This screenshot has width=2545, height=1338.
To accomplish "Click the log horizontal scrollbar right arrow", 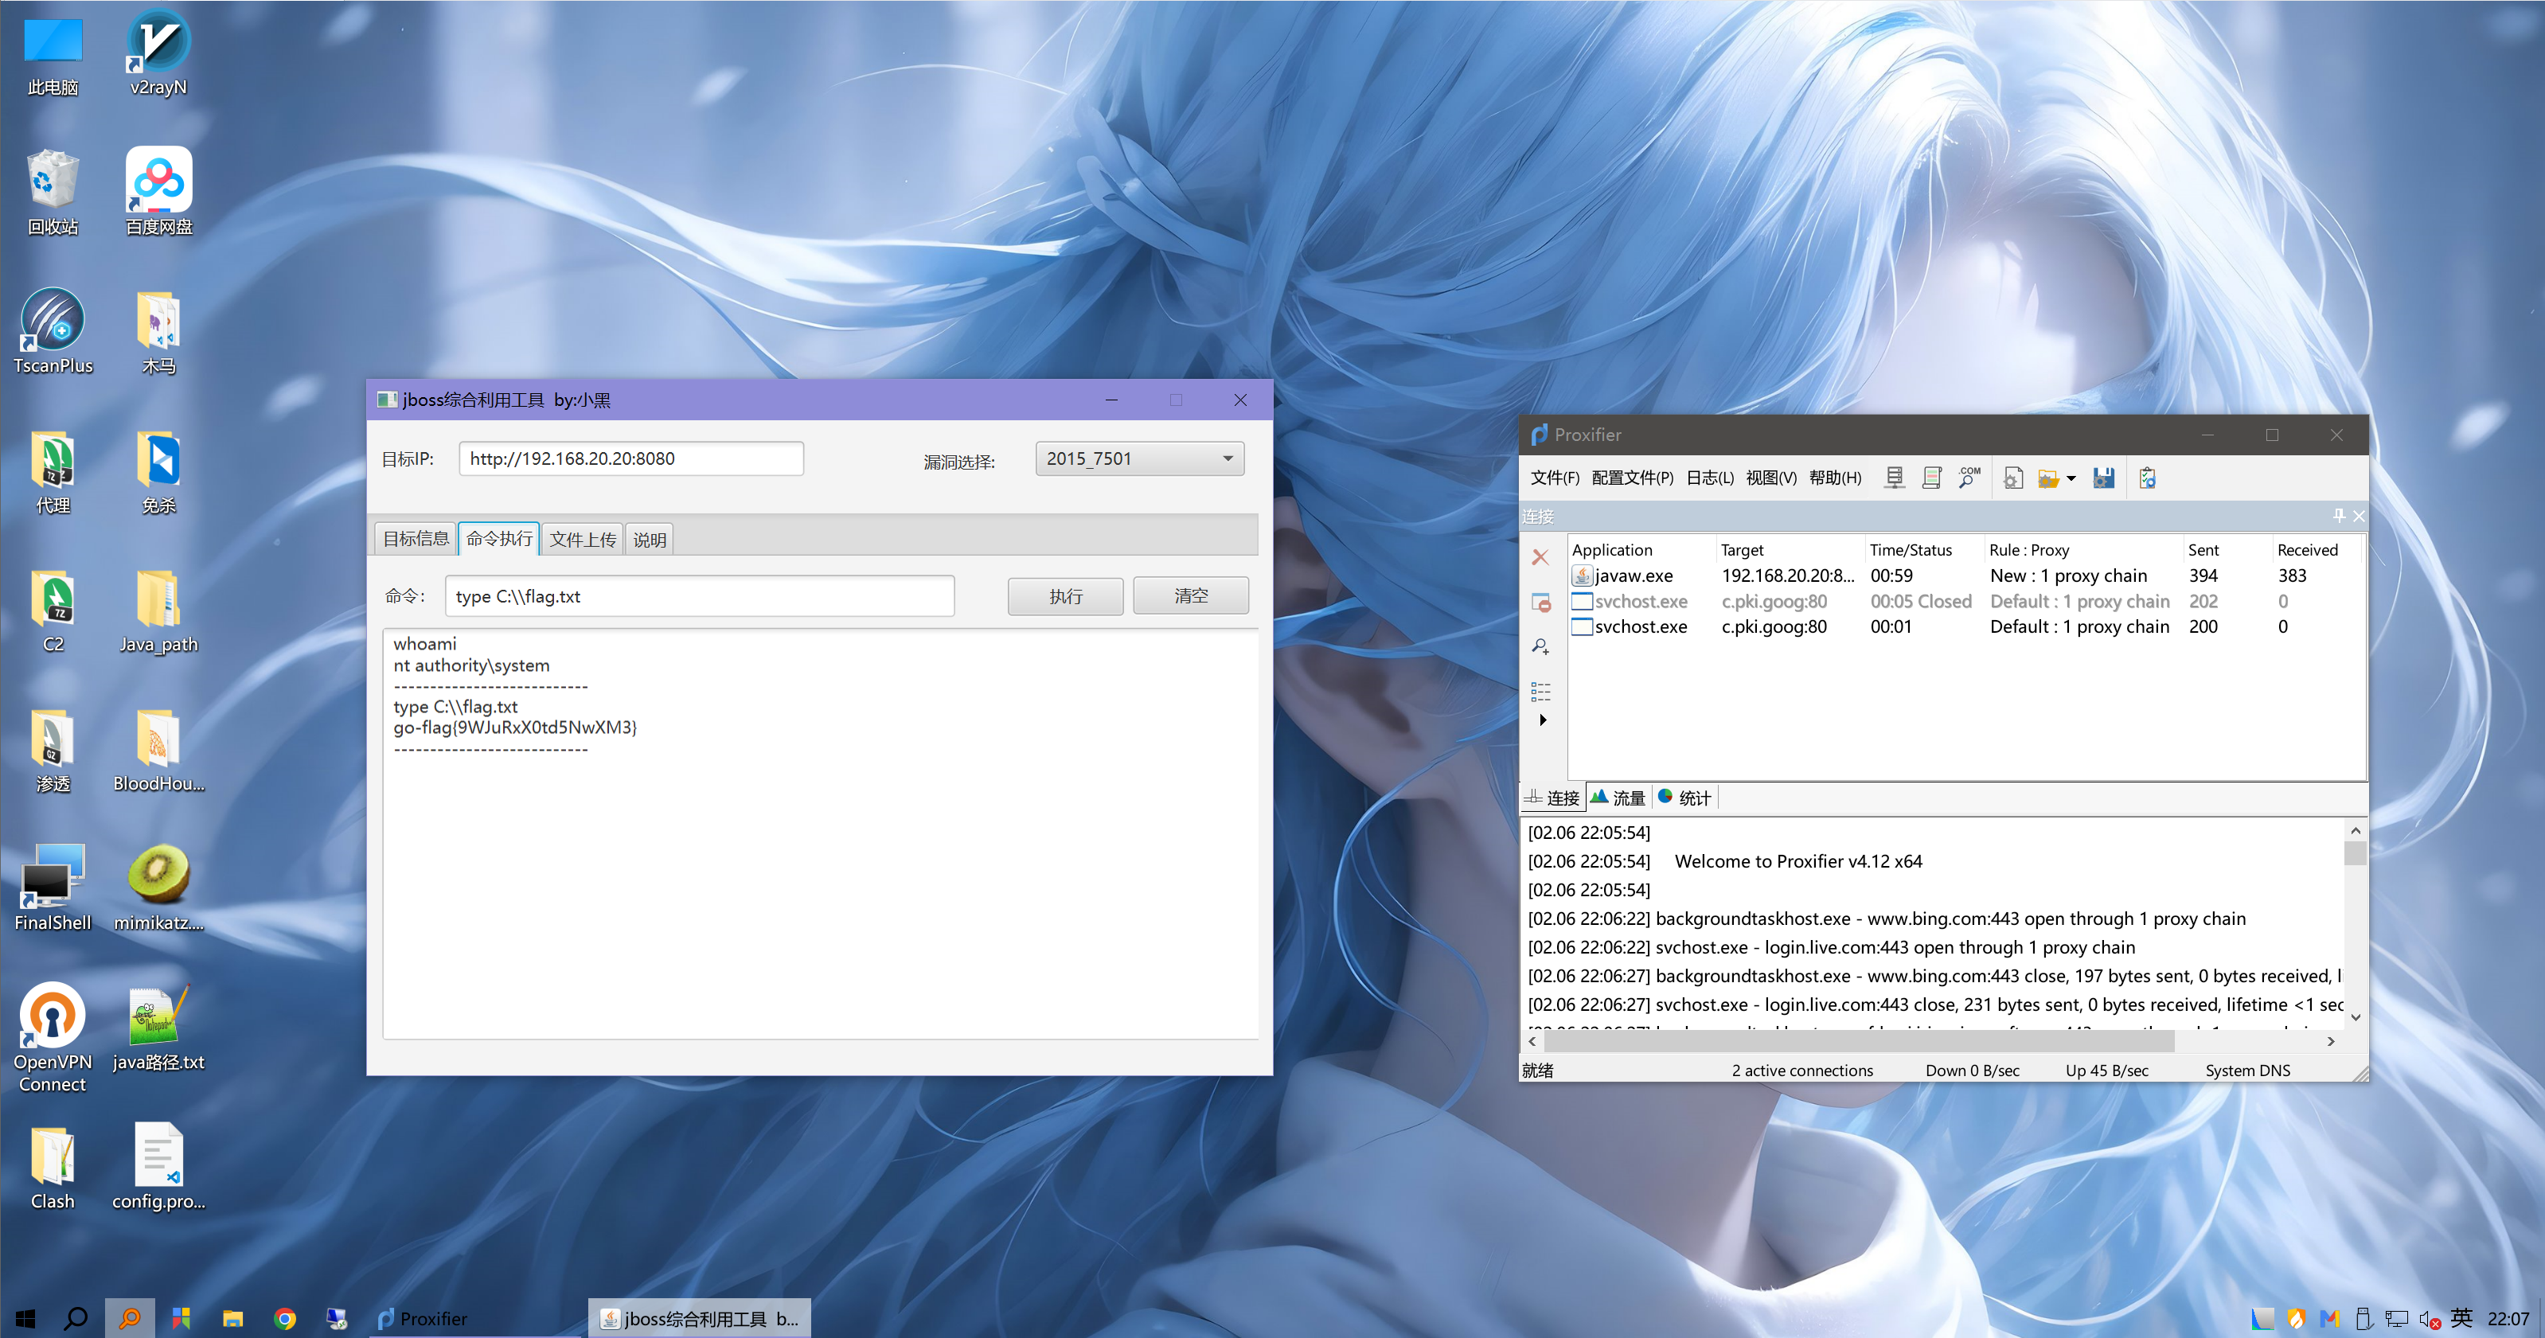I will [x=2331, y=1042].
